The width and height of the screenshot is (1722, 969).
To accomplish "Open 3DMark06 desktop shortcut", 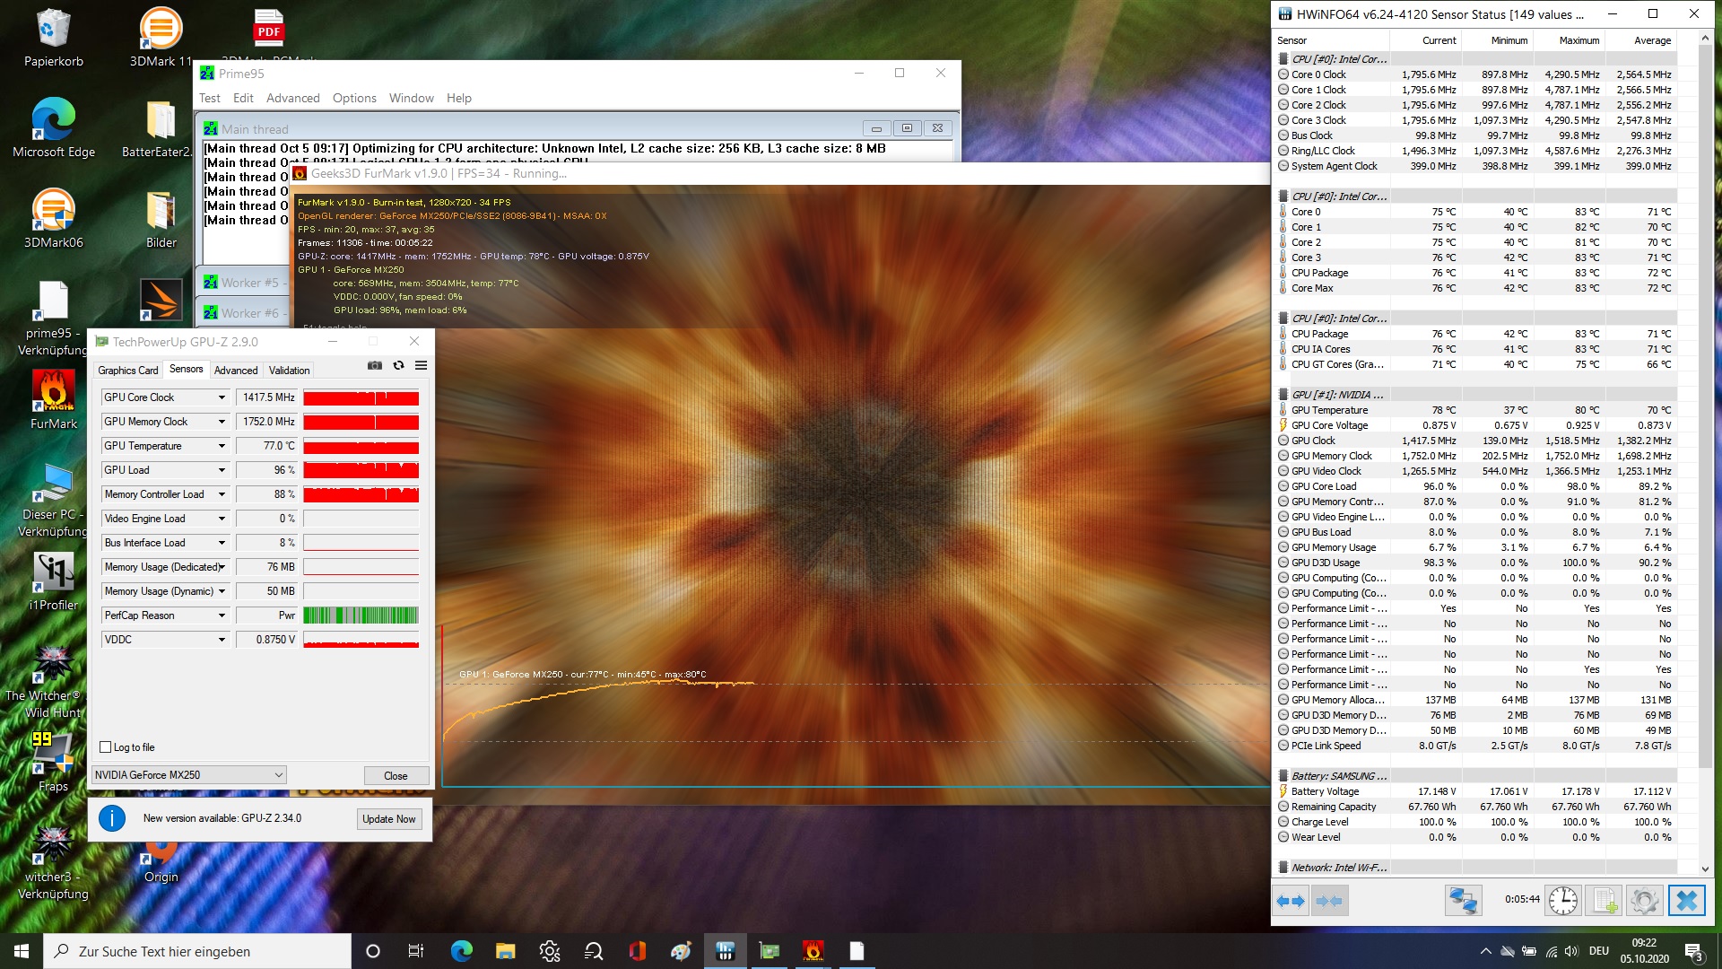I will [54, 219].
